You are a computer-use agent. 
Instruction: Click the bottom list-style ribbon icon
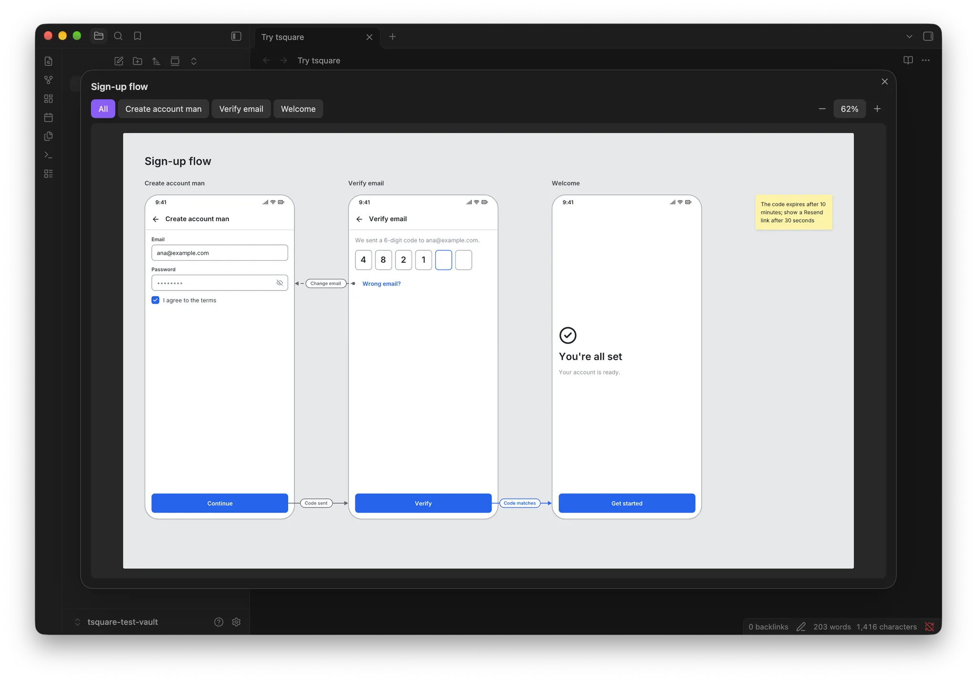(48, 174)
